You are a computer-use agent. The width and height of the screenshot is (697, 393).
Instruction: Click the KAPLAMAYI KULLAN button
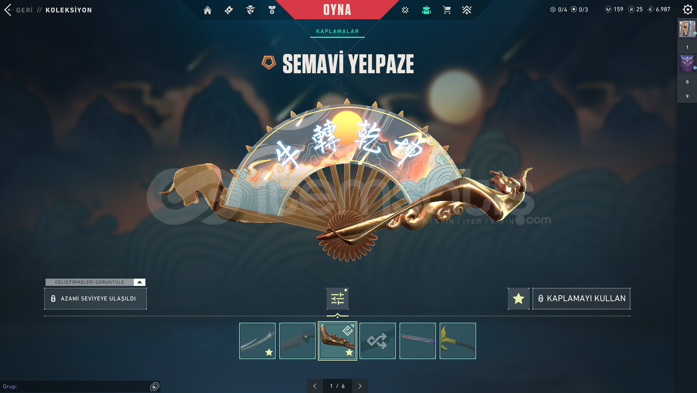point(581,299)
